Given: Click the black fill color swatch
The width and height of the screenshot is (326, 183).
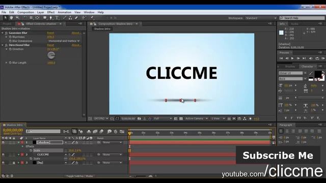Looking at the screenshot, I should [x=318, y=74].
